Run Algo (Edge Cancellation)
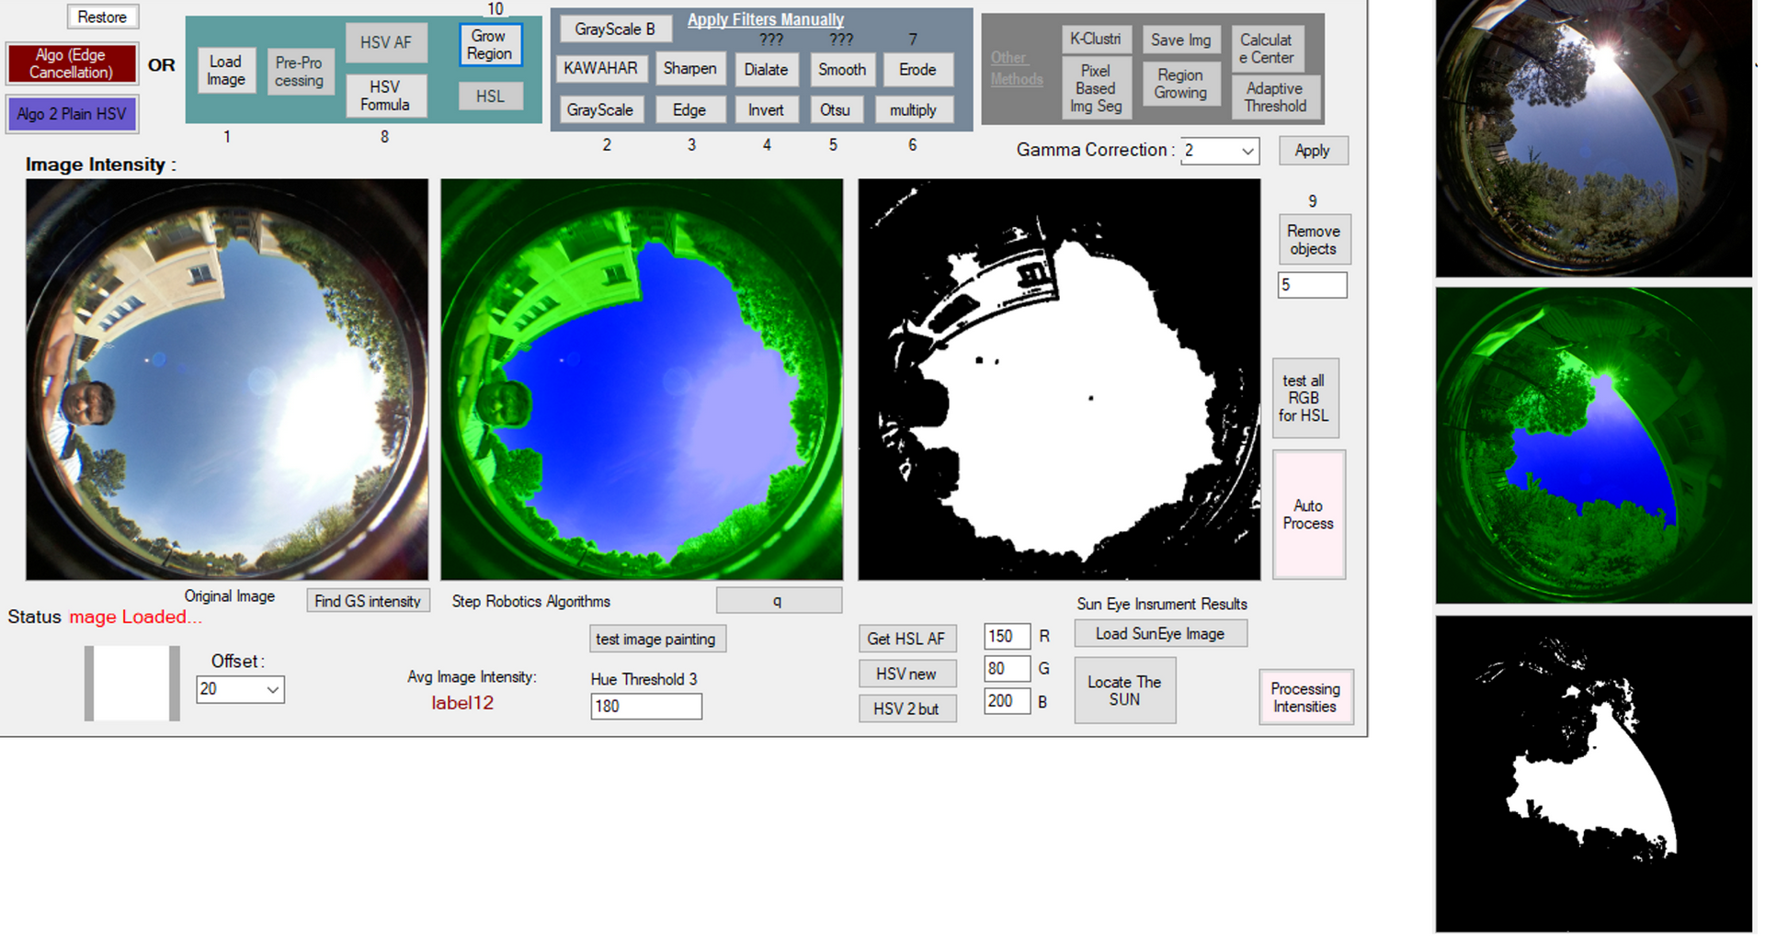 pos(72,63)
